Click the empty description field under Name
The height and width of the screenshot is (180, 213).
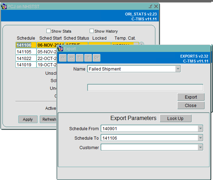[x=145, y=87]
